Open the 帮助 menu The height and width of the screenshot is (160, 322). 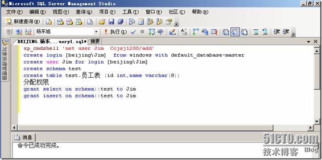click(x=200, y=12)
